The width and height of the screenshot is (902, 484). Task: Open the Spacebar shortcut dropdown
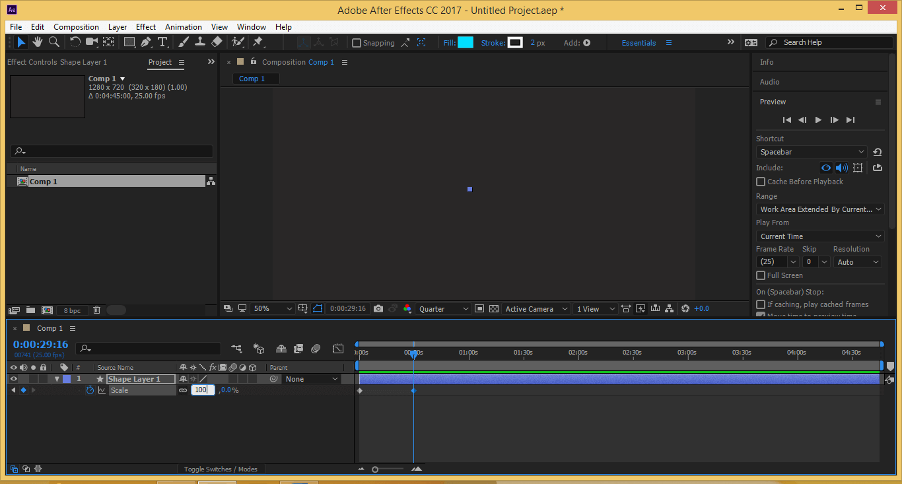812,152
